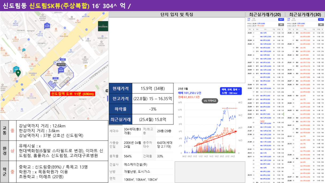The height and width of the screenshot is (183, 325).
Task: Click the 개별난방, 도시가스 heating value
Action: (137, 171)
